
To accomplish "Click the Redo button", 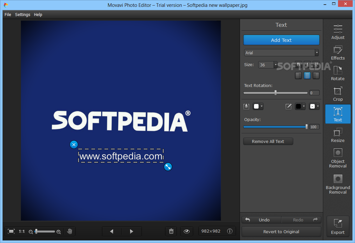I will click(301, 220).
